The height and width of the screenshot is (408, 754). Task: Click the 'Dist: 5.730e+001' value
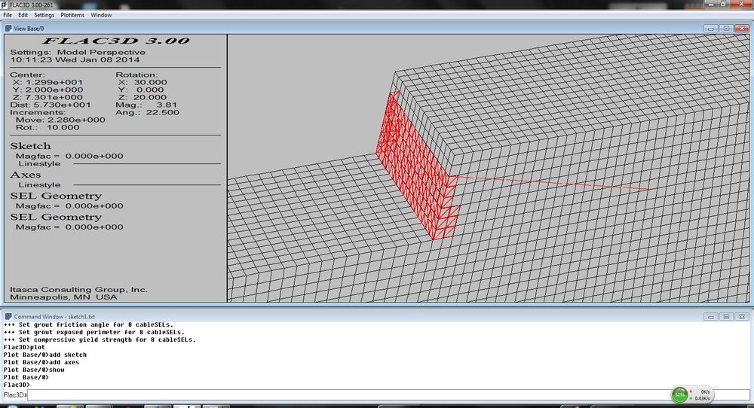pyautogui.click(x=50, y=105)
